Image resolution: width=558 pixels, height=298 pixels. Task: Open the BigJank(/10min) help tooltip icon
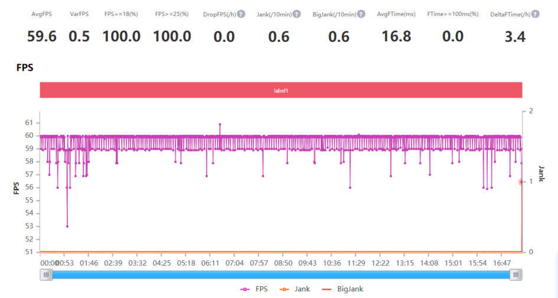[x=361, y=14]
